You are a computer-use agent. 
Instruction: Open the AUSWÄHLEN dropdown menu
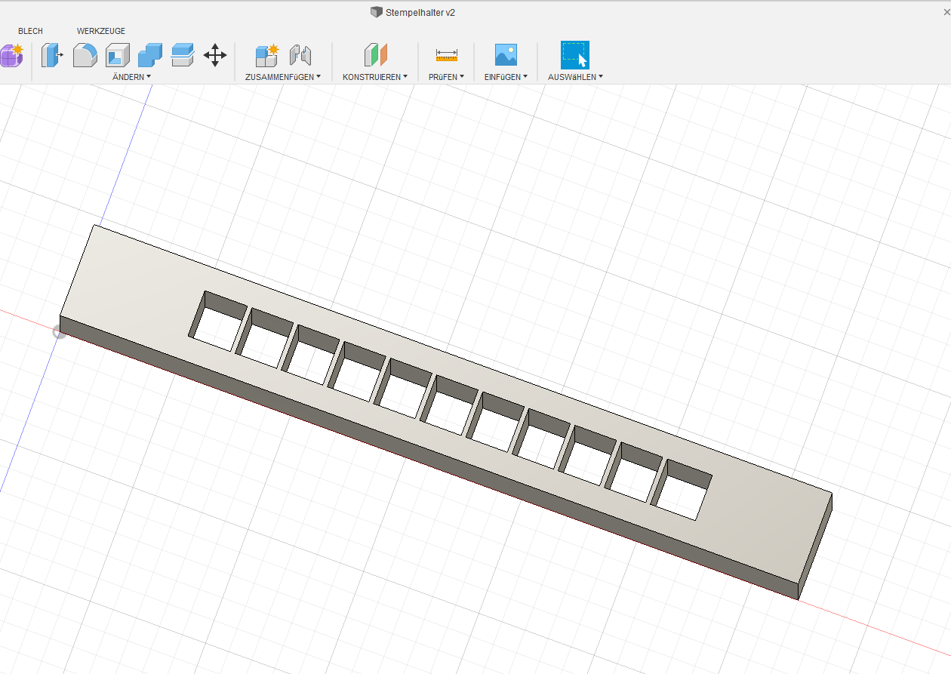[575, 77]
